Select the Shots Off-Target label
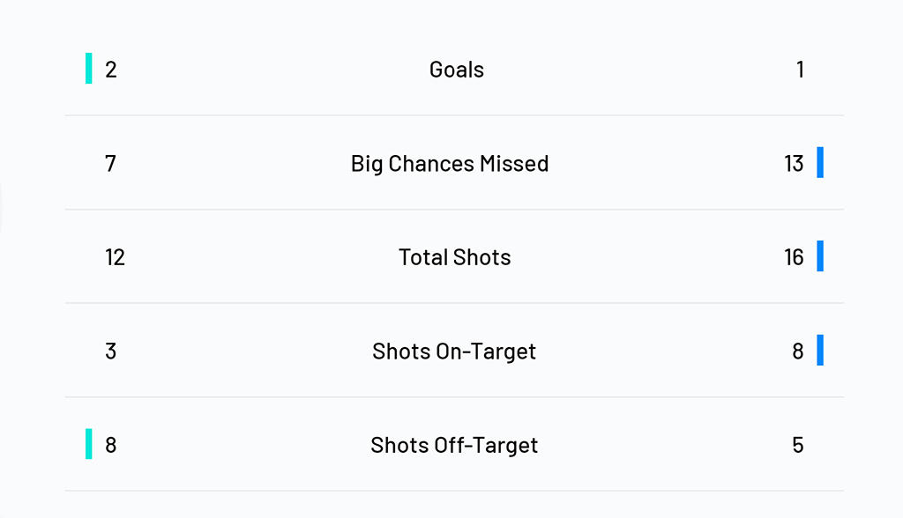This screenshot has width=903, height=518. coord(454,446)
